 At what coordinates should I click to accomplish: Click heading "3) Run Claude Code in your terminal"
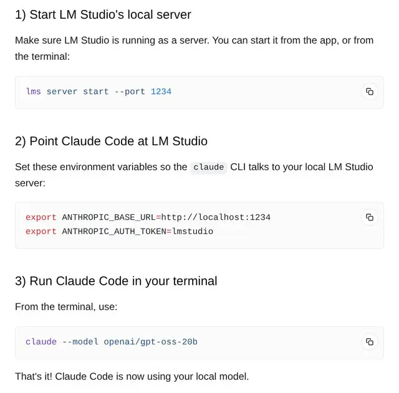click(116, 281)
